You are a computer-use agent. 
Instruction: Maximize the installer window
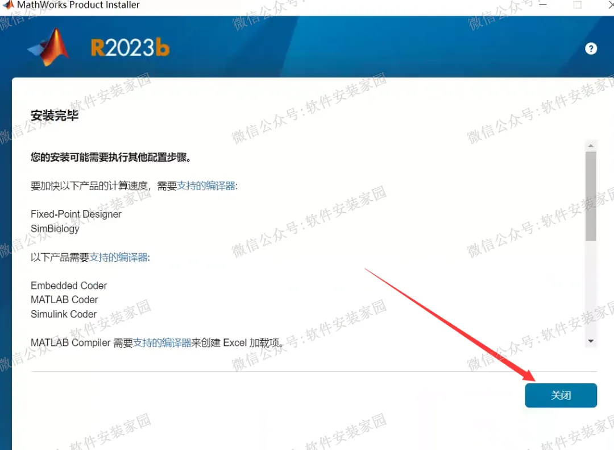point(577,5)
